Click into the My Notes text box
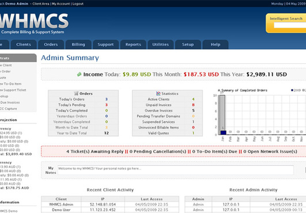Screen dimensions: 306x213 (x=175, y=170)
